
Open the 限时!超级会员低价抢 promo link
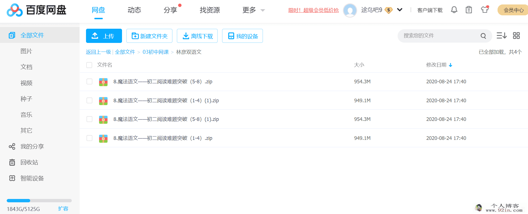pyautogui.click(x=313, y=10)
